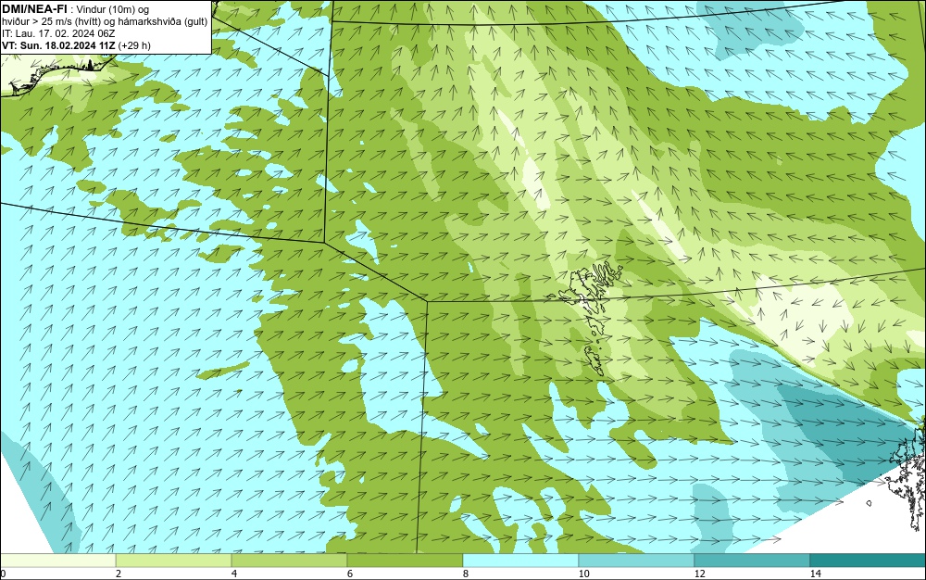
Task: Click the legend tick label "14"
Action: [815, 574]
